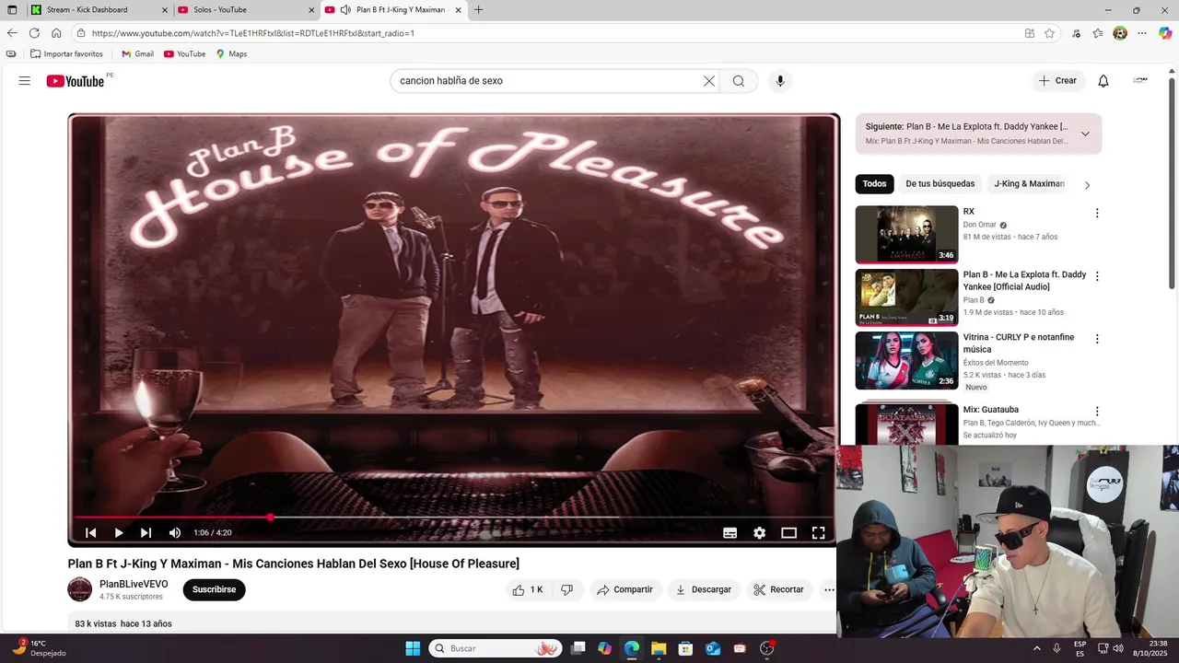Viewport: 1179px width, 663px height.
Task: Open the Me La Explota video thumbnail
Action: [906, 297]
